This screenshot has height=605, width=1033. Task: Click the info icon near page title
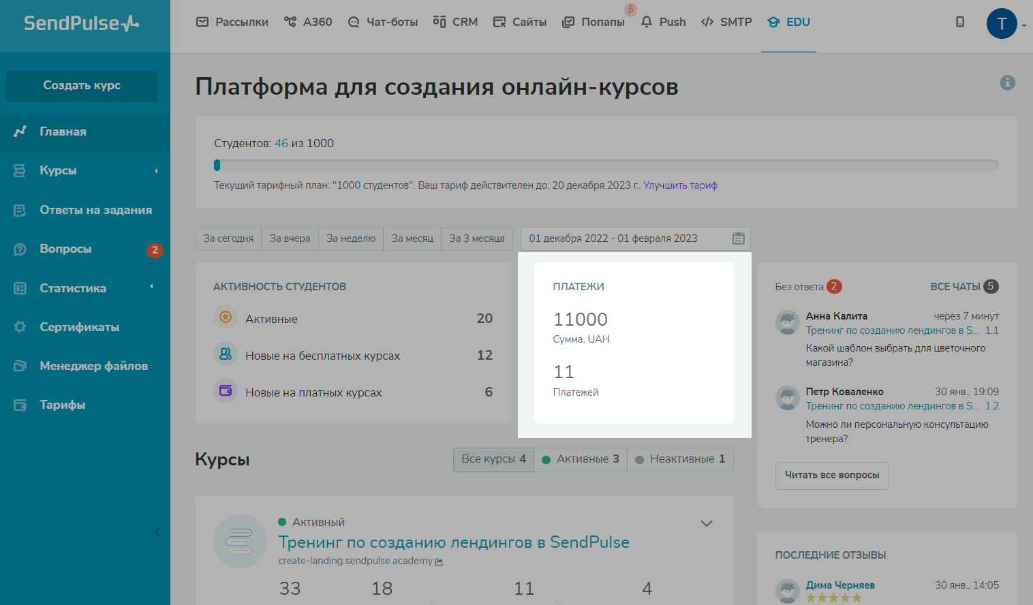click(1007, 83)
